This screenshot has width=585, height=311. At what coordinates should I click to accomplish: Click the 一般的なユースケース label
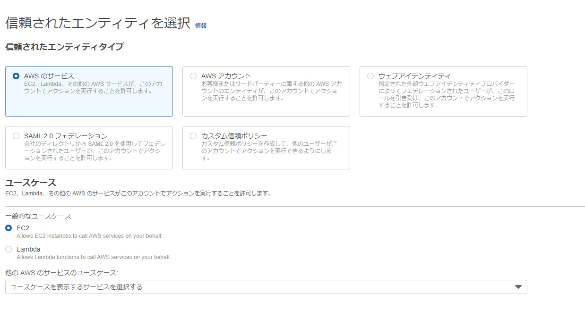(38, 216)
